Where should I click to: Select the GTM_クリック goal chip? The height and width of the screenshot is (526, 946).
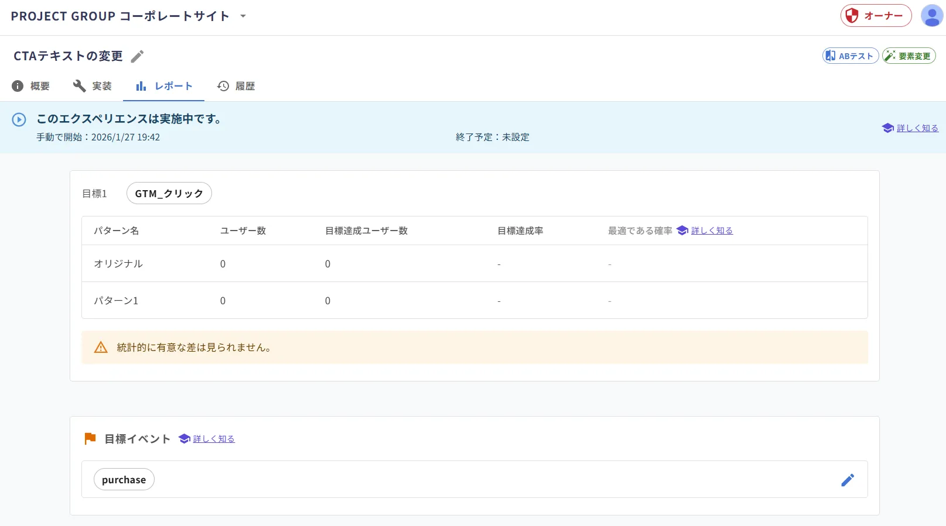pyautogui.click(x=169, y=193)
